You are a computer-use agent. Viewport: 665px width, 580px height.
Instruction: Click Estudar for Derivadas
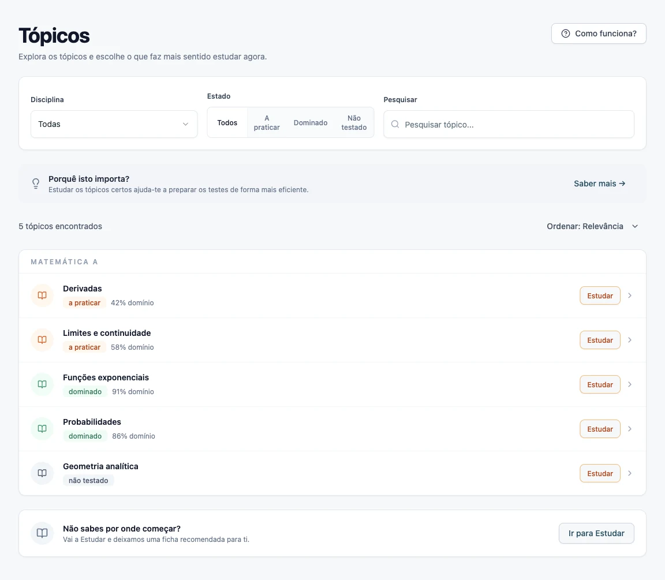click(600, 295)
